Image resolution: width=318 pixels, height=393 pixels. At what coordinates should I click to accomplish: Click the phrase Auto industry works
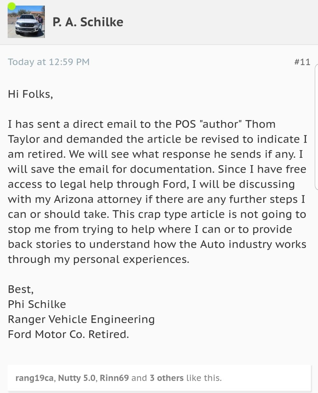pyautogui.click(x=253, y=245)
